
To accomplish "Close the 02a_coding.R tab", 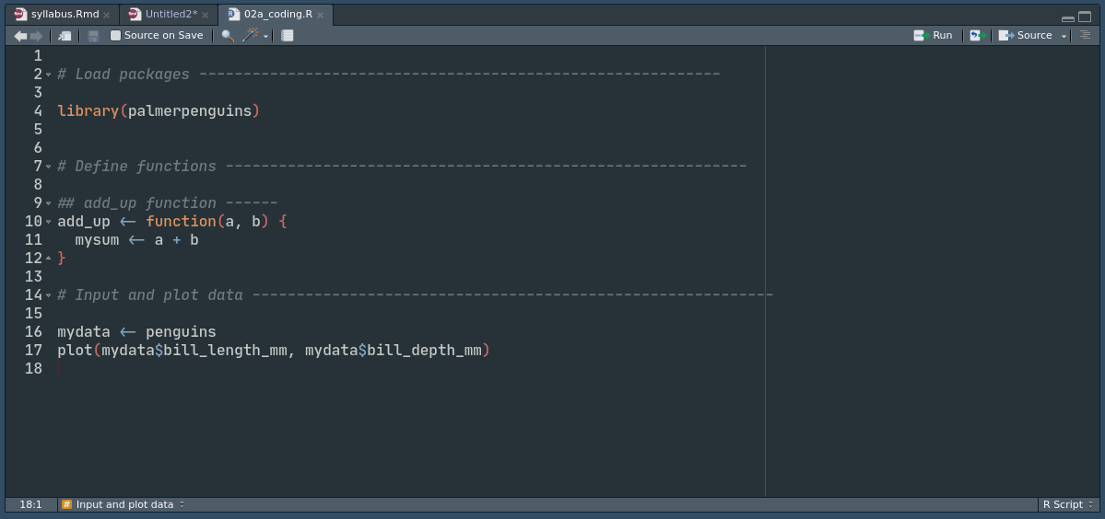I will click(x=321, y=15).
